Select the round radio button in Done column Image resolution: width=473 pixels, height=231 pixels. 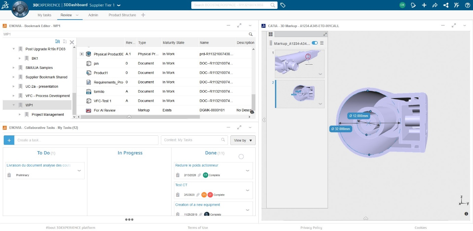click(x=241, y=157)
